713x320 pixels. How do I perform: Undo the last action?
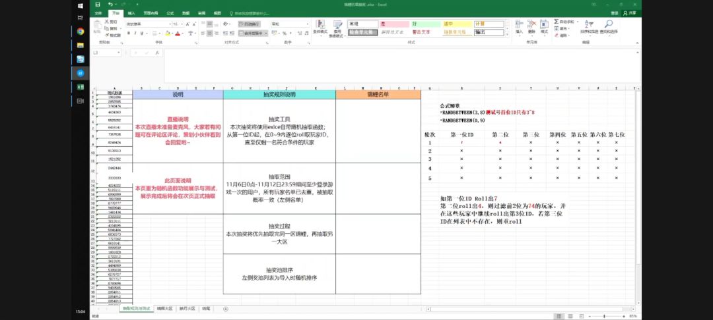coord(110,4)
